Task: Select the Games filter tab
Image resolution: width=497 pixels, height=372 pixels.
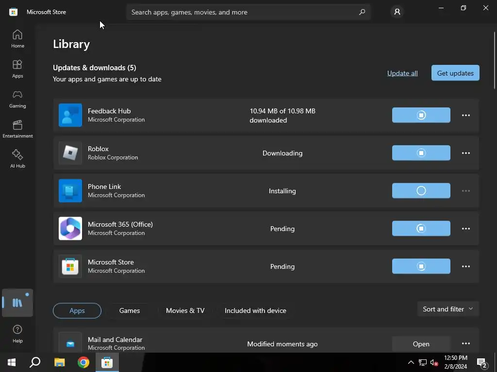Action: 130,310
